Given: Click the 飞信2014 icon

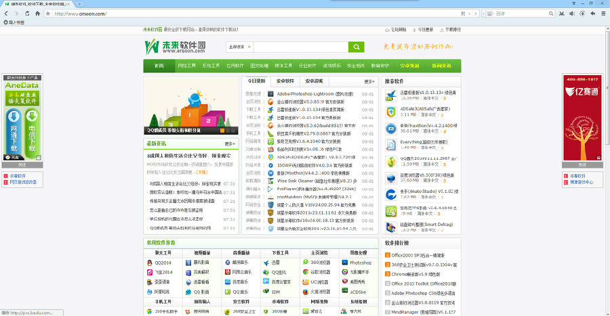Looking at the screenshot, I should [x=149, y=273].
